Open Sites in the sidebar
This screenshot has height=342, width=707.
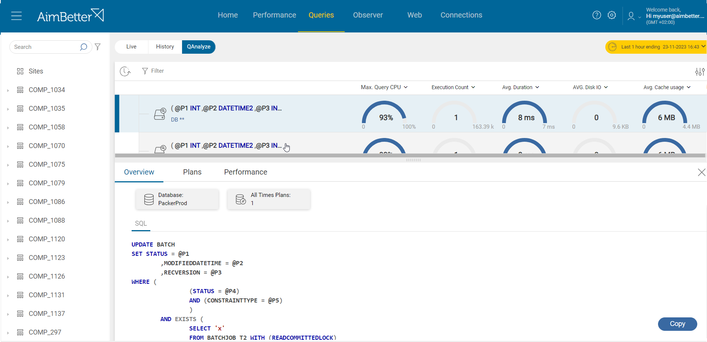coord(36,71)
